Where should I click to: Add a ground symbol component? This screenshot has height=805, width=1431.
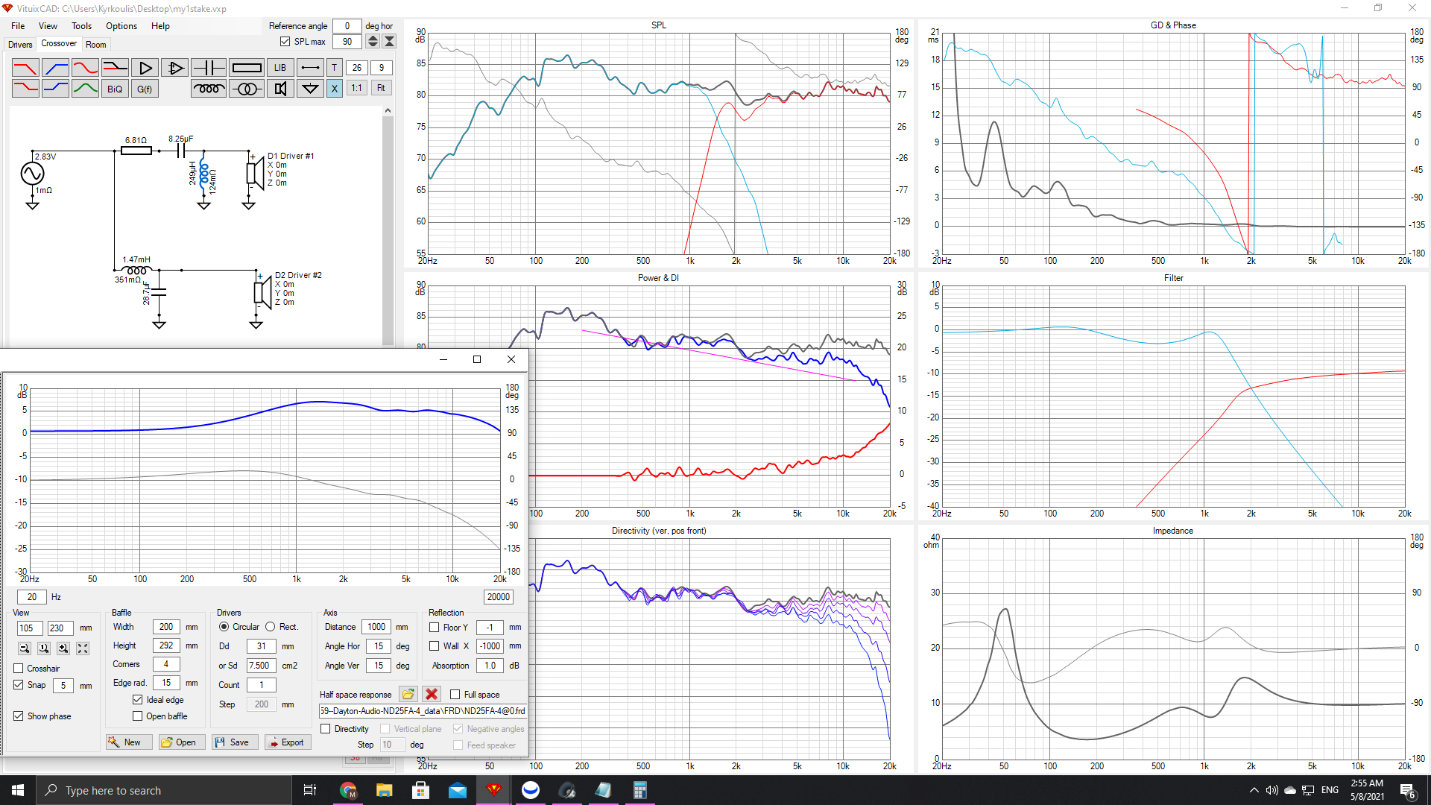click(310, 89)
